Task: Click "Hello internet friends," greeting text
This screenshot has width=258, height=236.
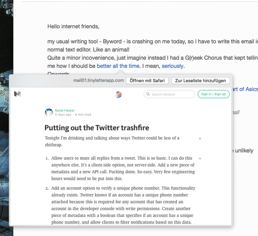Action: [73, 26]
